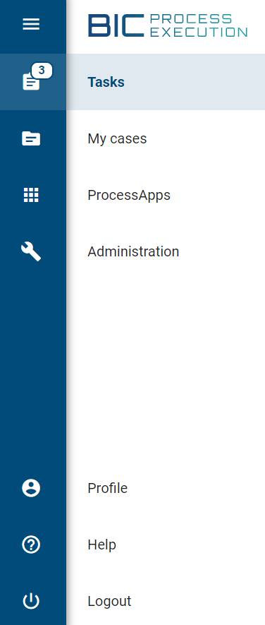Click the Logout power icon

coord(31,601)
